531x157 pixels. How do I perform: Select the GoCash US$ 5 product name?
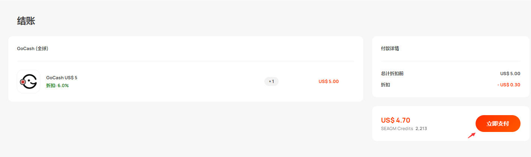coord(62,78)
